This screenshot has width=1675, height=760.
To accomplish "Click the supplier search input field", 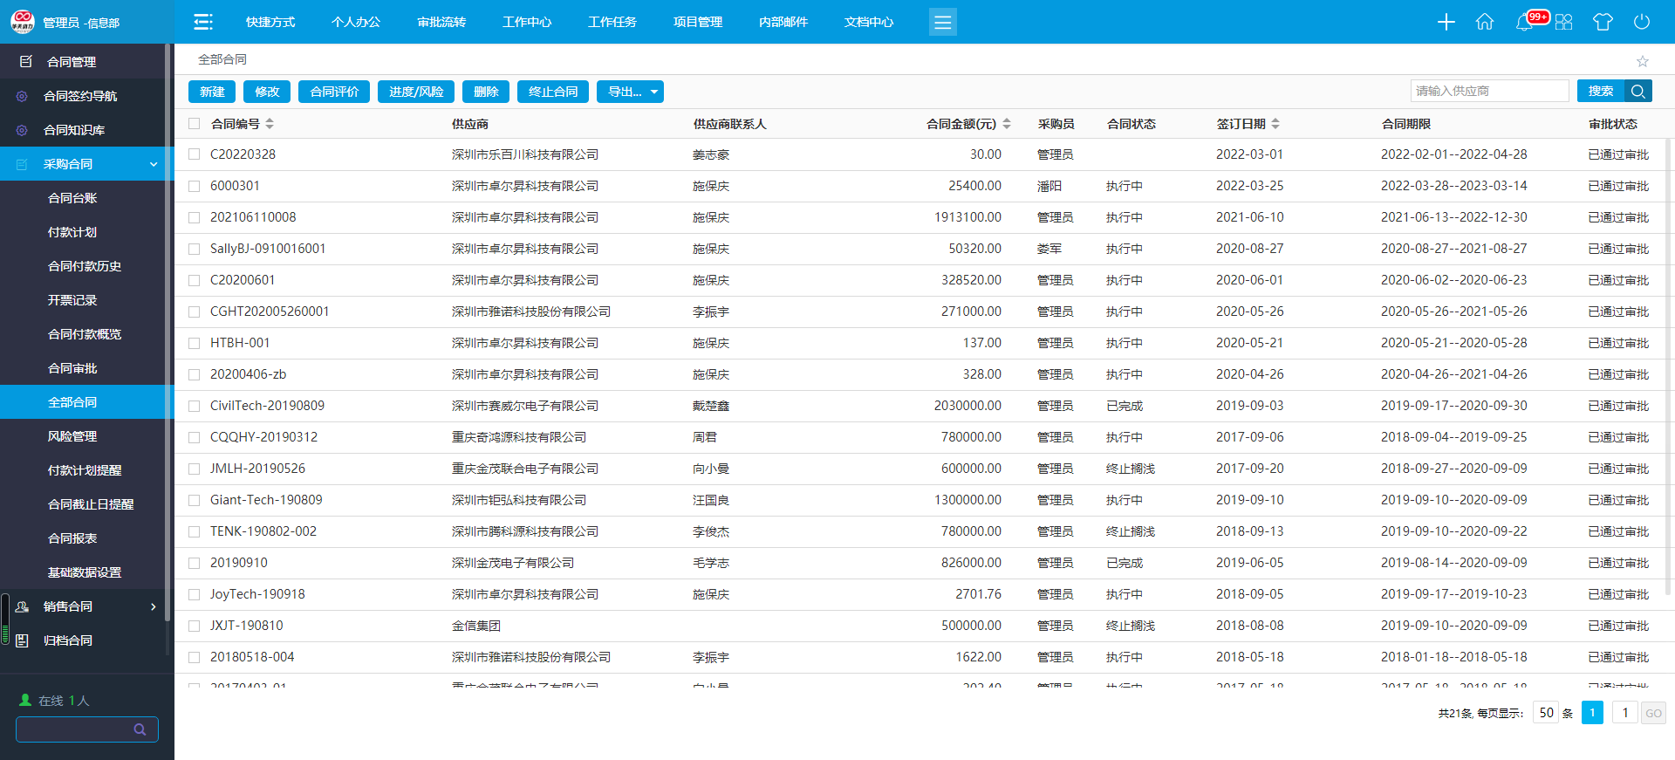I will tap(1488, 91).
